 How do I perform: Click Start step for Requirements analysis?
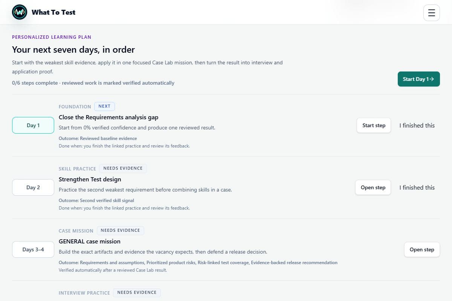374,125
